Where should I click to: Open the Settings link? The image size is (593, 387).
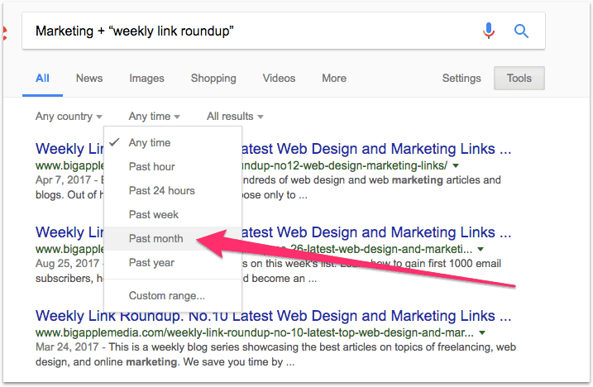point(461,79)
